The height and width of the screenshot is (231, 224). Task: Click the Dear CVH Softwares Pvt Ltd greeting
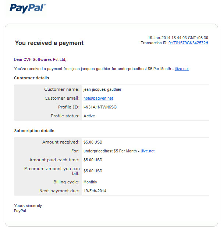pyautogui.click(x=40, y=59)
